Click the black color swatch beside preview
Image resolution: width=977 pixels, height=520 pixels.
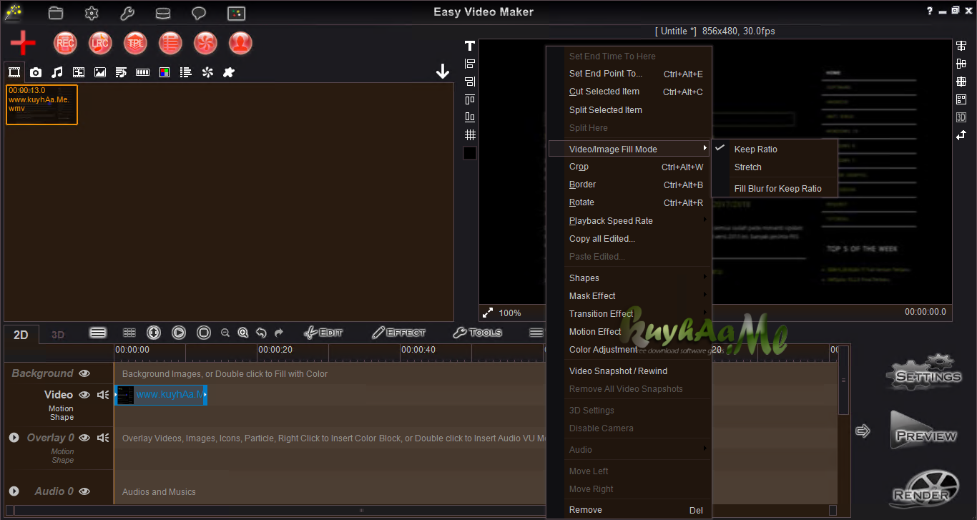(x=470, y=153)
